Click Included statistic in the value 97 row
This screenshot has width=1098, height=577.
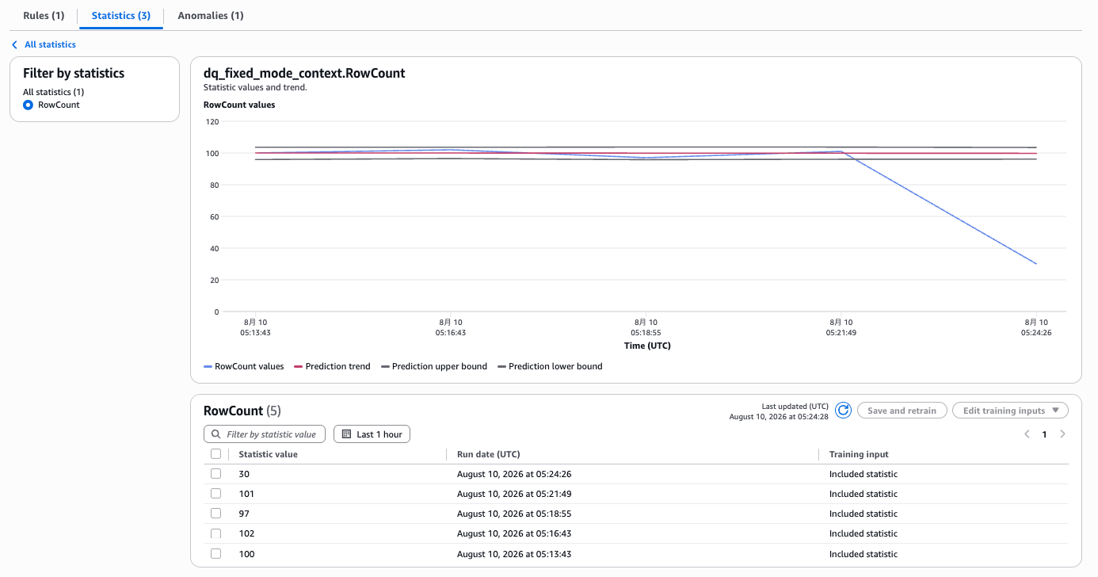click(x=864, y=514)
